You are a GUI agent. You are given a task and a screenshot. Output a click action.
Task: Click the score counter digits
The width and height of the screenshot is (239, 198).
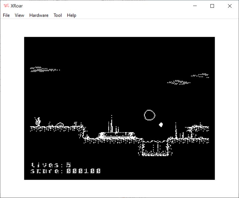pos(83,171)
